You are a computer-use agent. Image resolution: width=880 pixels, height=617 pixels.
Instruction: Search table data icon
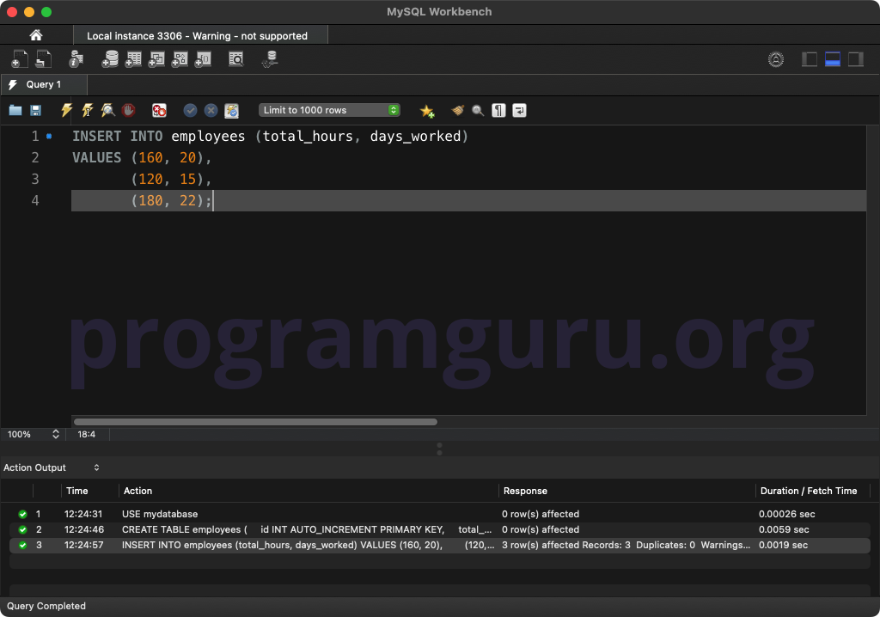(x=236, y=59)
